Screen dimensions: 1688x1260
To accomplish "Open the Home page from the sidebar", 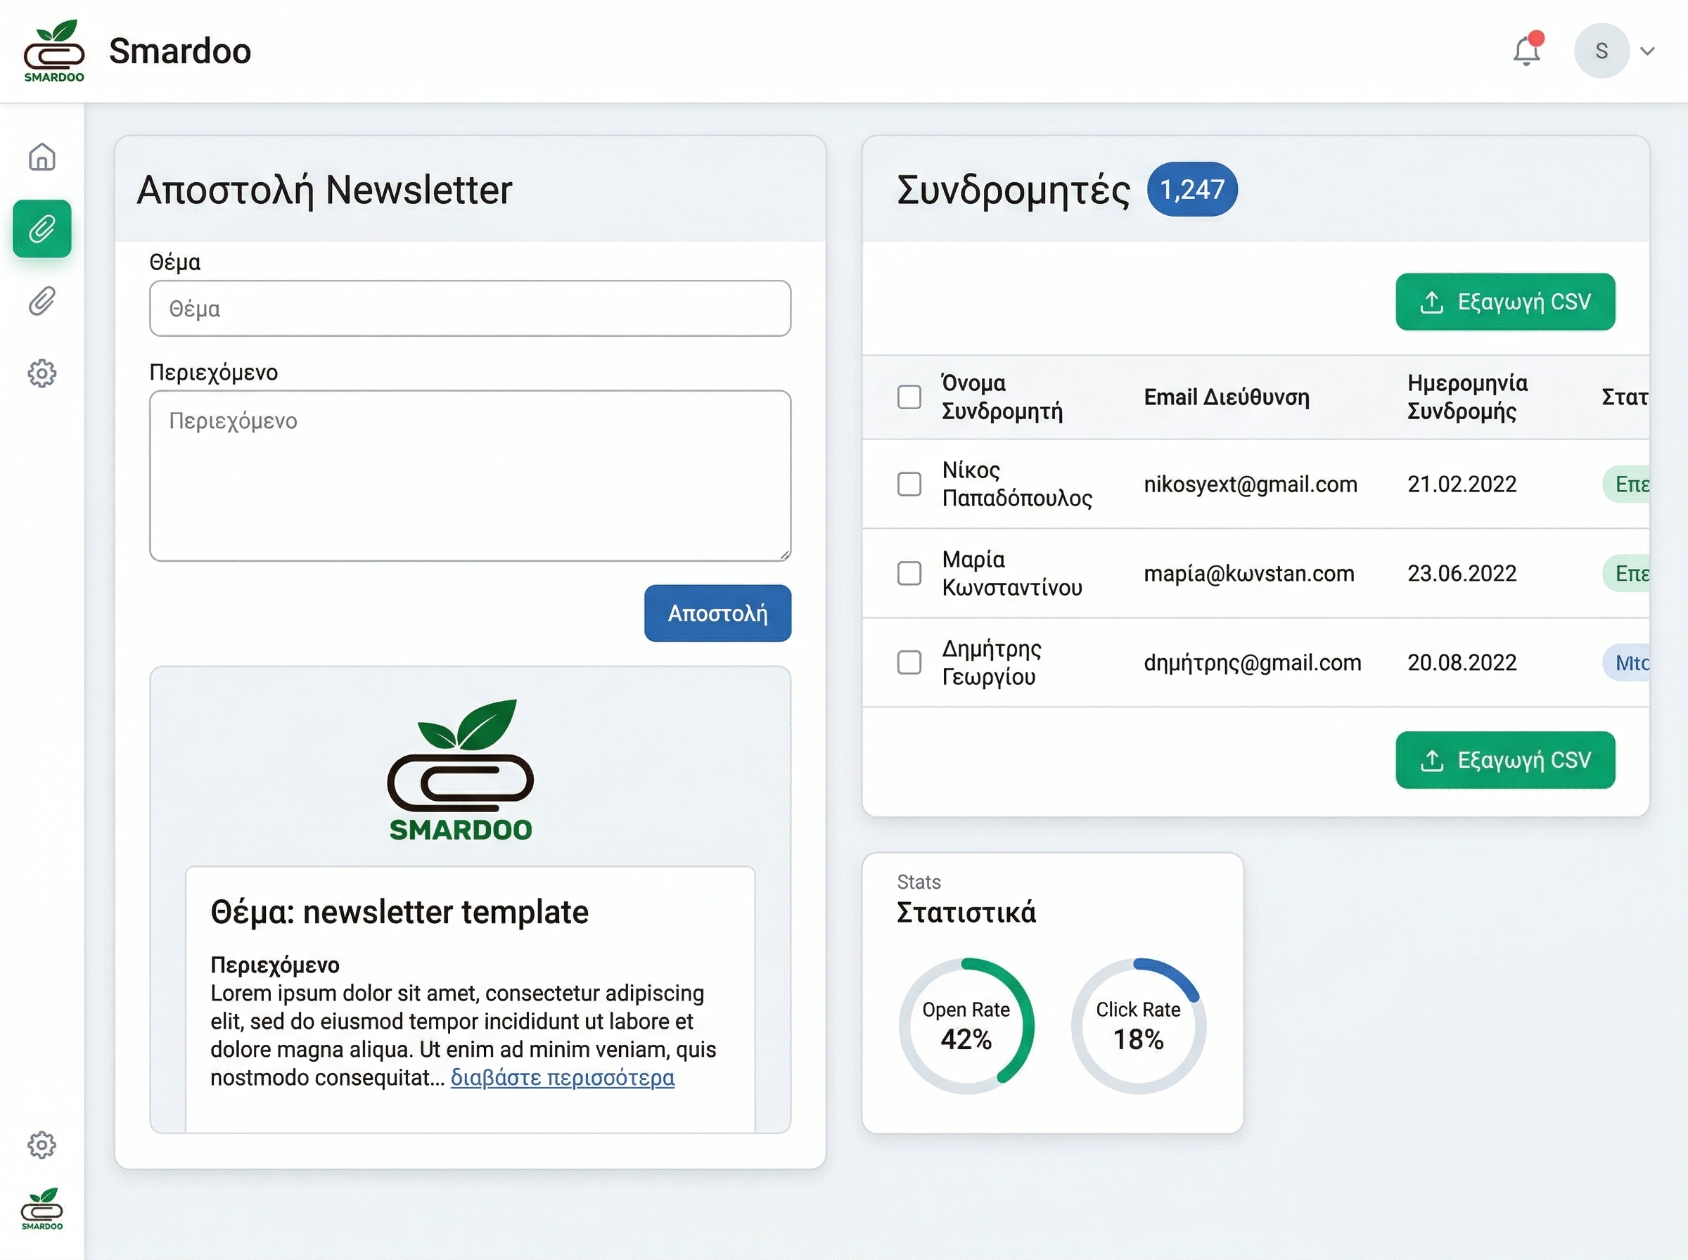I will (x=42, y=158).
